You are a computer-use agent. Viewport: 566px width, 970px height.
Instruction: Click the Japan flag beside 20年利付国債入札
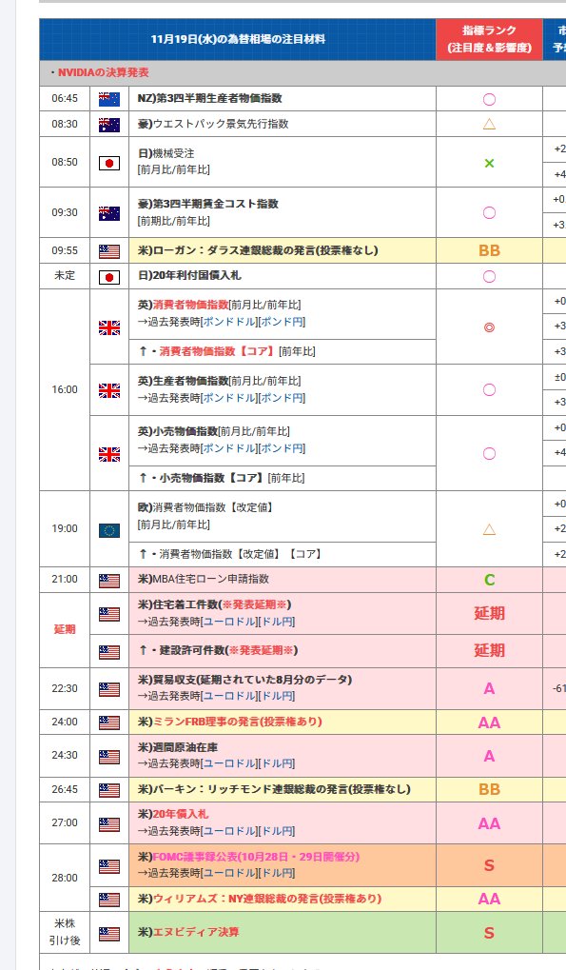[x=109, y=276]
